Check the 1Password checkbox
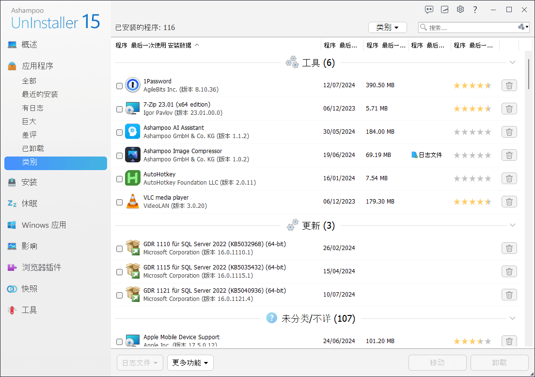Viewport: 535px width, 377px height. 119,86
